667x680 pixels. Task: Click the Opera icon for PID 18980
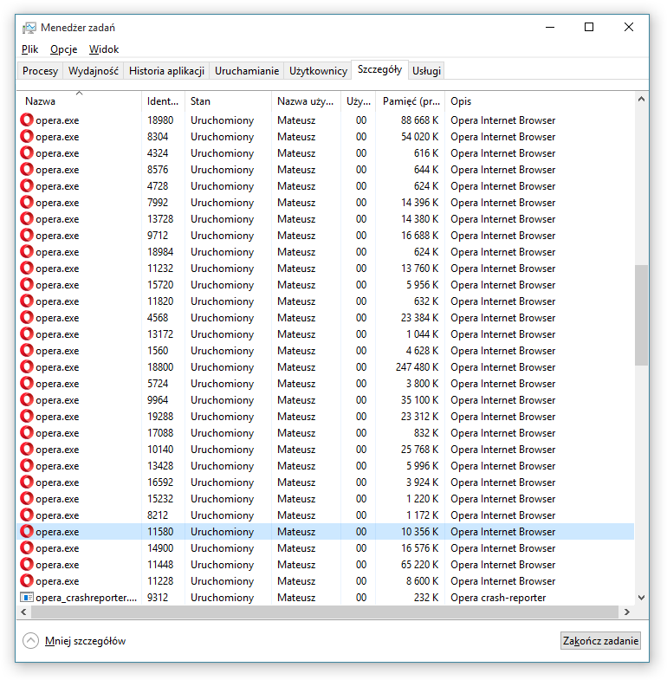(27, 120)
